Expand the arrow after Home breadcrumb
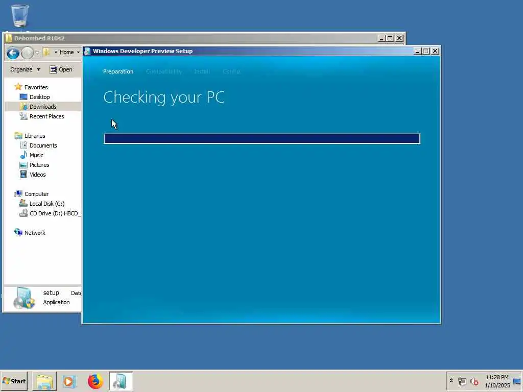This screenshot has height=392, width=523. [x=78, y=53]
